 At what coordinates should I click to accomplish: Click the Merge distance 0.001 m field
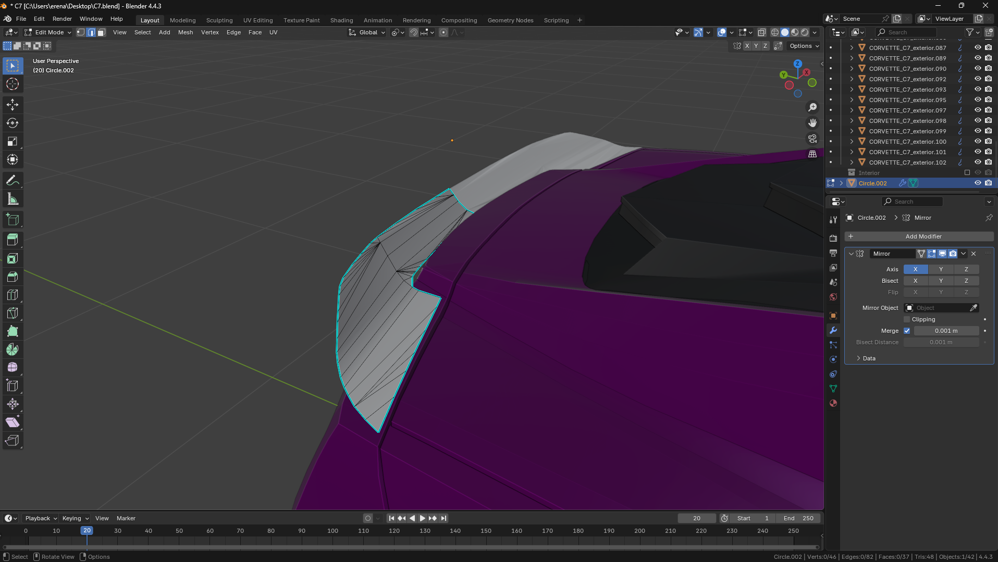tap(946, 331)
